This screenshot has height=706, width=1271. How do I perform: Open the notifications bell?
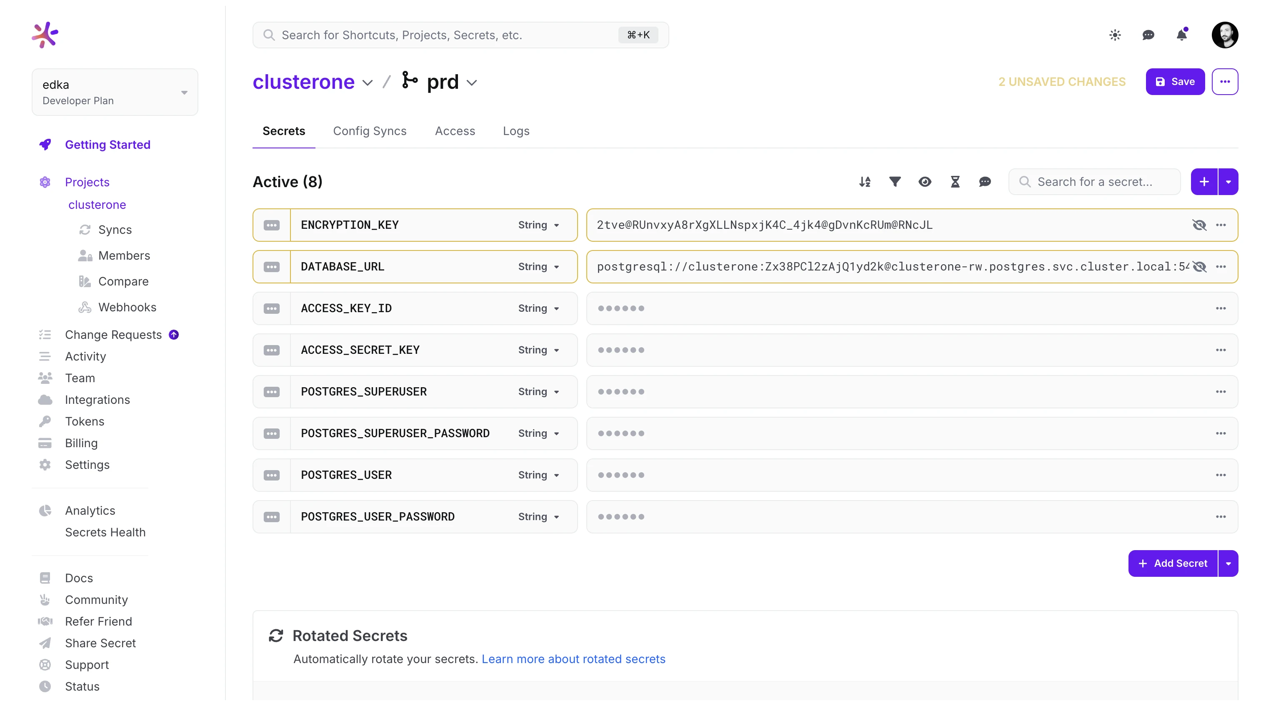click(1182, 35)
